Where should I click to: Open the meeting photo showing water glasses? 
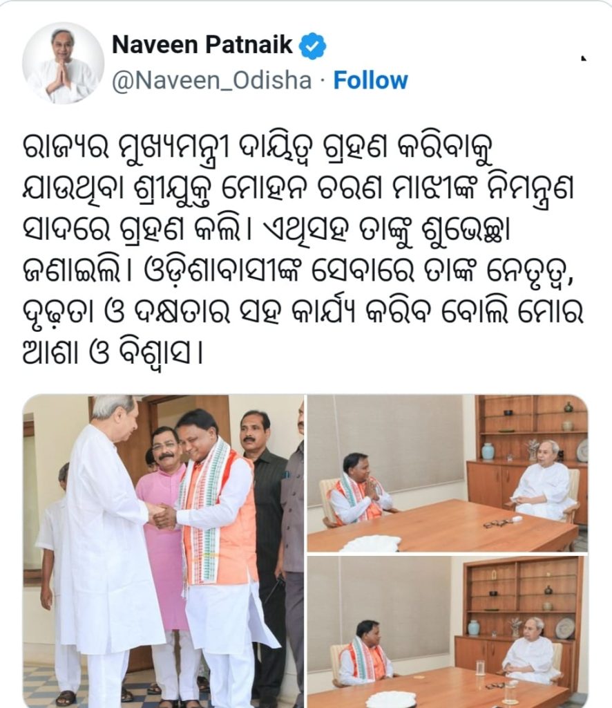point(448,632)
